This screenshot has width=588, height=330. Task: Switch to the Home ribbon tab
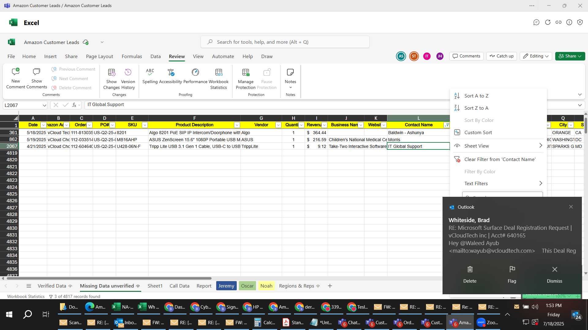point(29,57)
